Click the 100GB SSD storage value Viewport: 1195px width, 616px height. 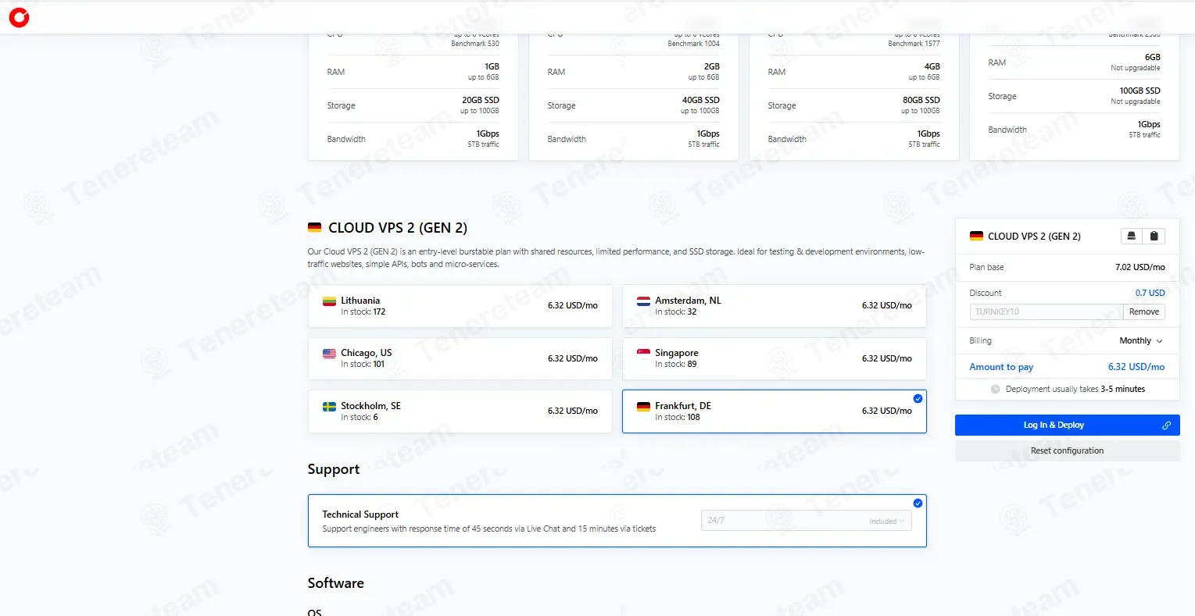point(1140,91)
